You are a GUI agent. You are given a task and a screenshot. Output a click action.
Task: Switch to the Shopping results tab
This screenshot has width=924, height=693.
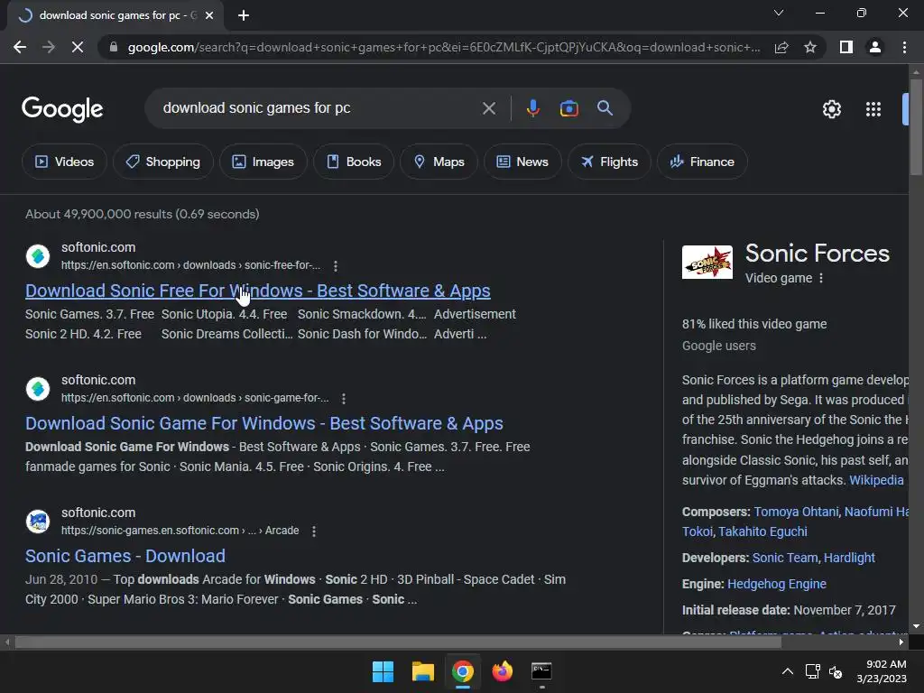[163, 162]
